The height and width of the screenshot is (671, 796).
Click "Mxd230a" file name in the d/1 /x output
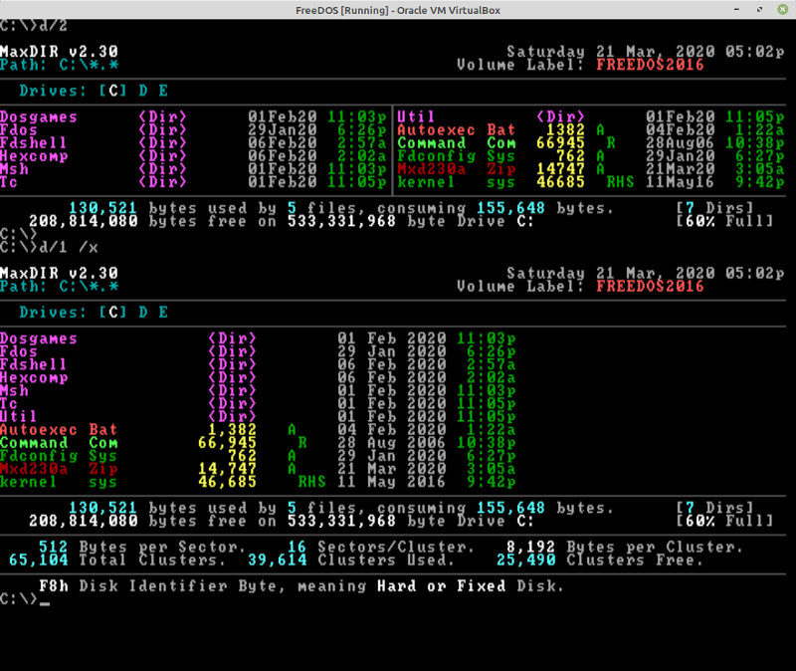[34, 469]
